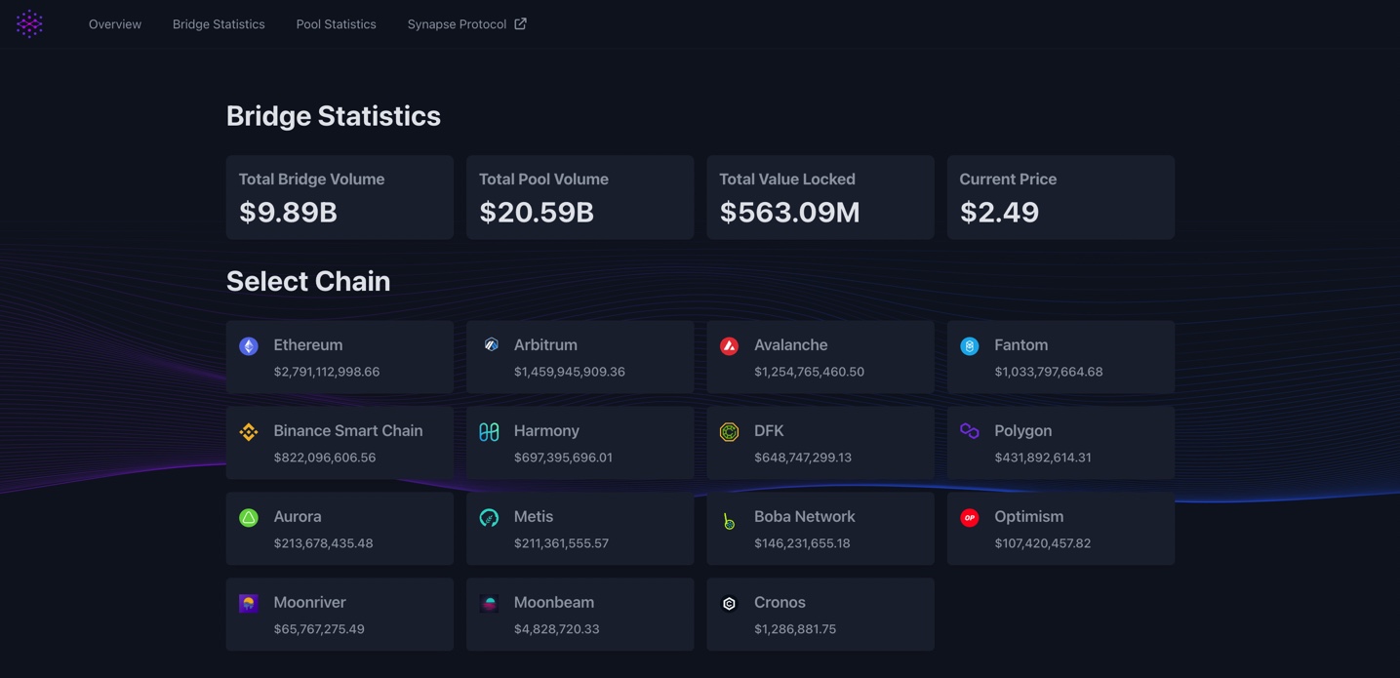
Task: Click the Metis chain icon
Action: click(489, 518)
